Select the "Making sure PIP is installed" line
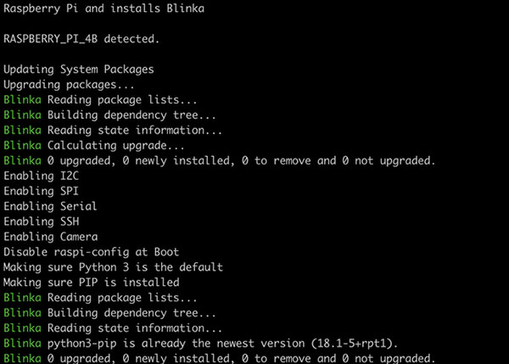Image resolution: width=509 pixels, height=364 pixels. 91,283
